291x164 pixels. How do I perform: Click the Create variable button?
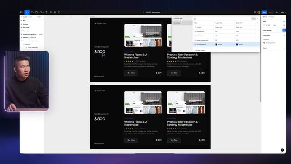[x=200, y=50]
